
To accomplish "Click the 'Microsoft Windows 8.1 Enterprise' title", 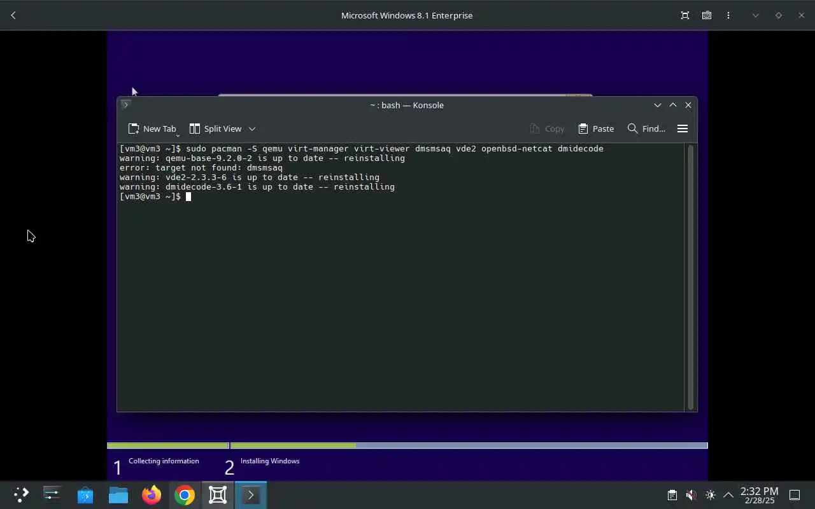I will click(x=407, y=15).
